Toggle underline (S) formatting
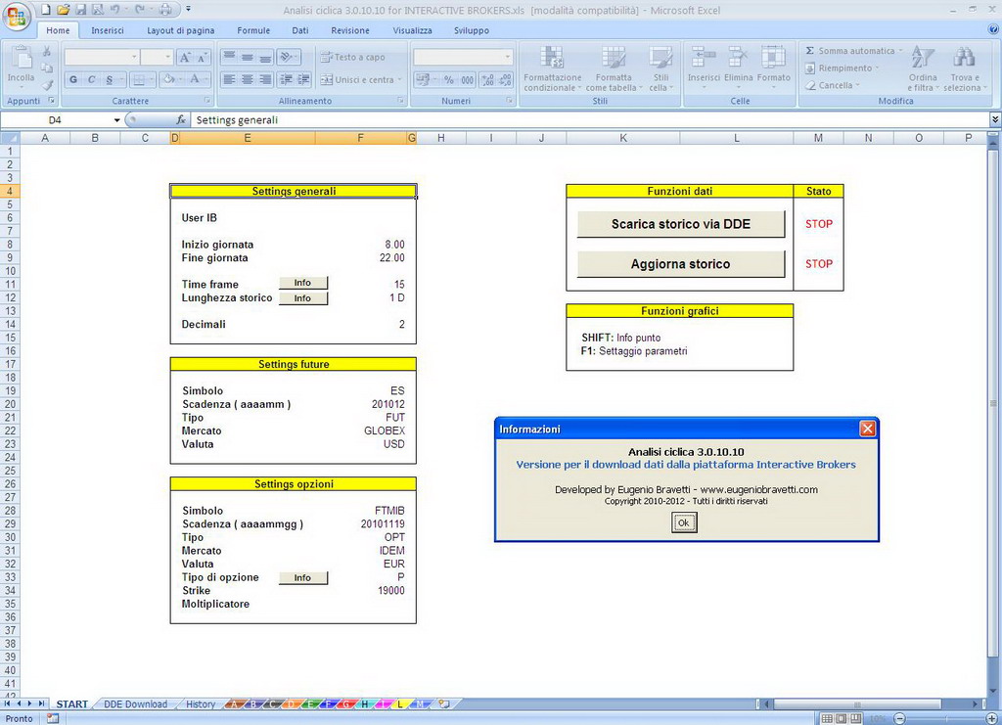The height and width of the screenshot is (725, 1002). (x=110, y=80)
